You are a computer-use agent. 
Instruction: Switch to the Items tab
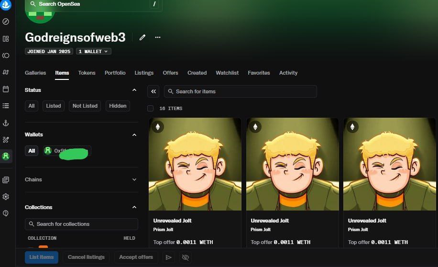click(x=62, y=73)
